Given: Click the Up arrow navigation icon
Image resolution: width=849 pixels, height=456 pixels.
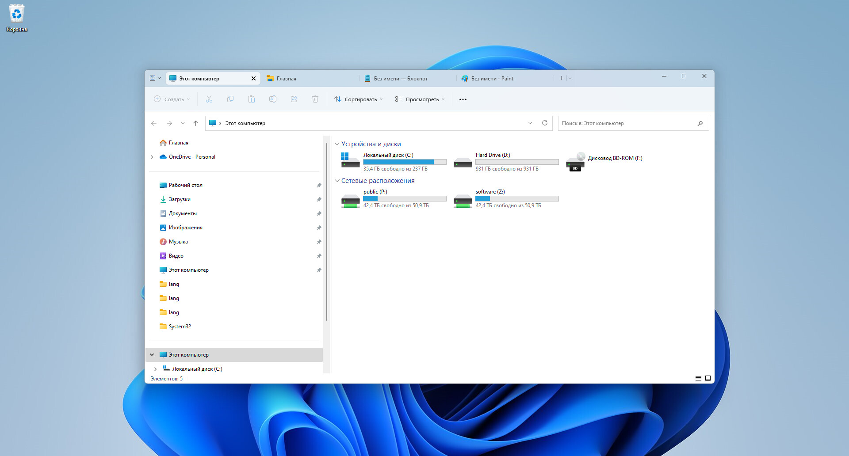Looking at the screenshot, I should (195, 123).
